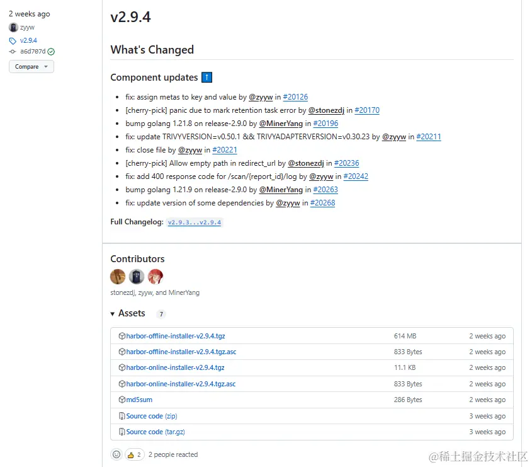Open commit a6d707d

33,51
